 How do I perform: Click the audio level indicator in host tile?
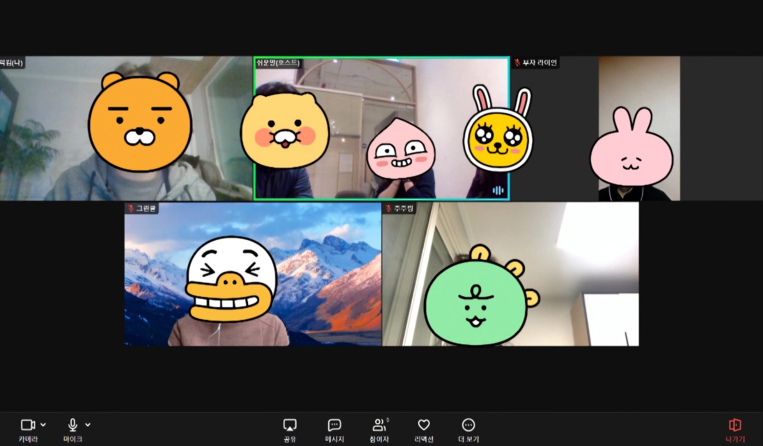coord(498,191)
